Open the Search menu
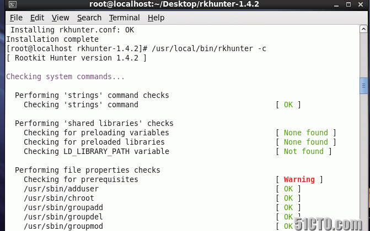 tap(89, 18)
